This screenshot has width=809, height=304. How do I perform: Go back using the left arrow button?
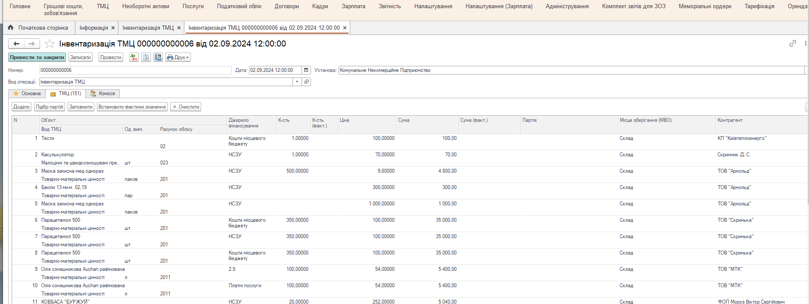[x=16, y=44]
